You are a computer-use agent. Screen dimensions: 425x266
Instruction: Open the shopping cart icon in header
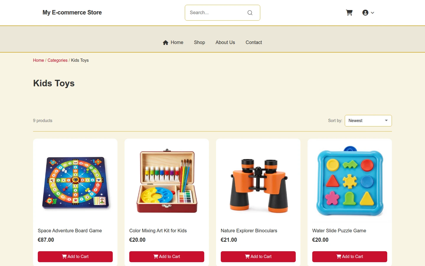click(x=349, y=13)
